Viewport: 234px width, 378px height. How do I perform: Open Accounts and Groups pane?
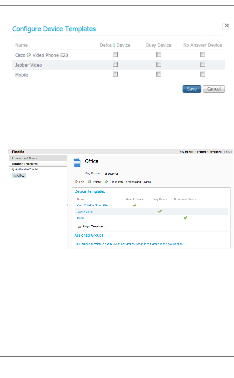click(x=38, y=158)
